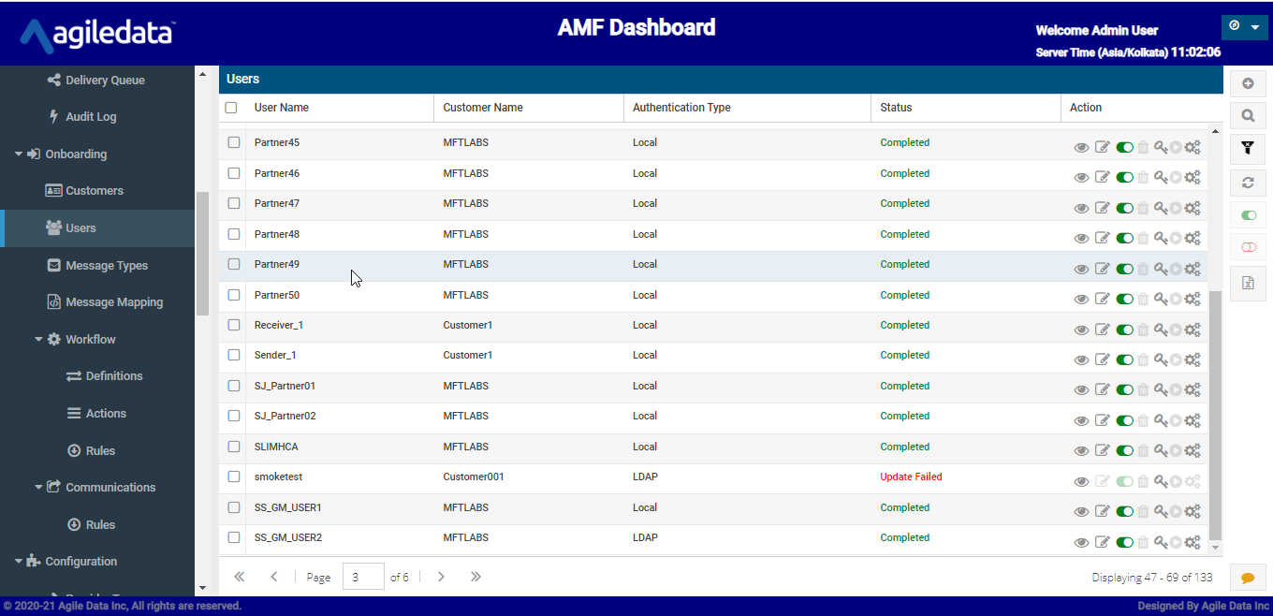Collapse the Onboarding section
This screenshot has height=616, width=1273.
(x=19, y=154)
